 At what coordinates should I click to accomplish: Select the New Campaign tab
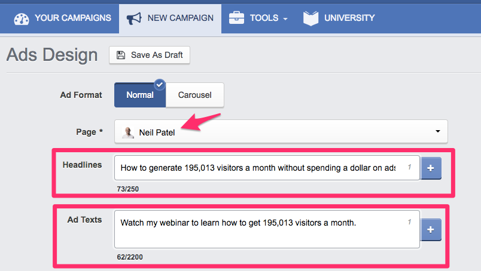[179, 18]
